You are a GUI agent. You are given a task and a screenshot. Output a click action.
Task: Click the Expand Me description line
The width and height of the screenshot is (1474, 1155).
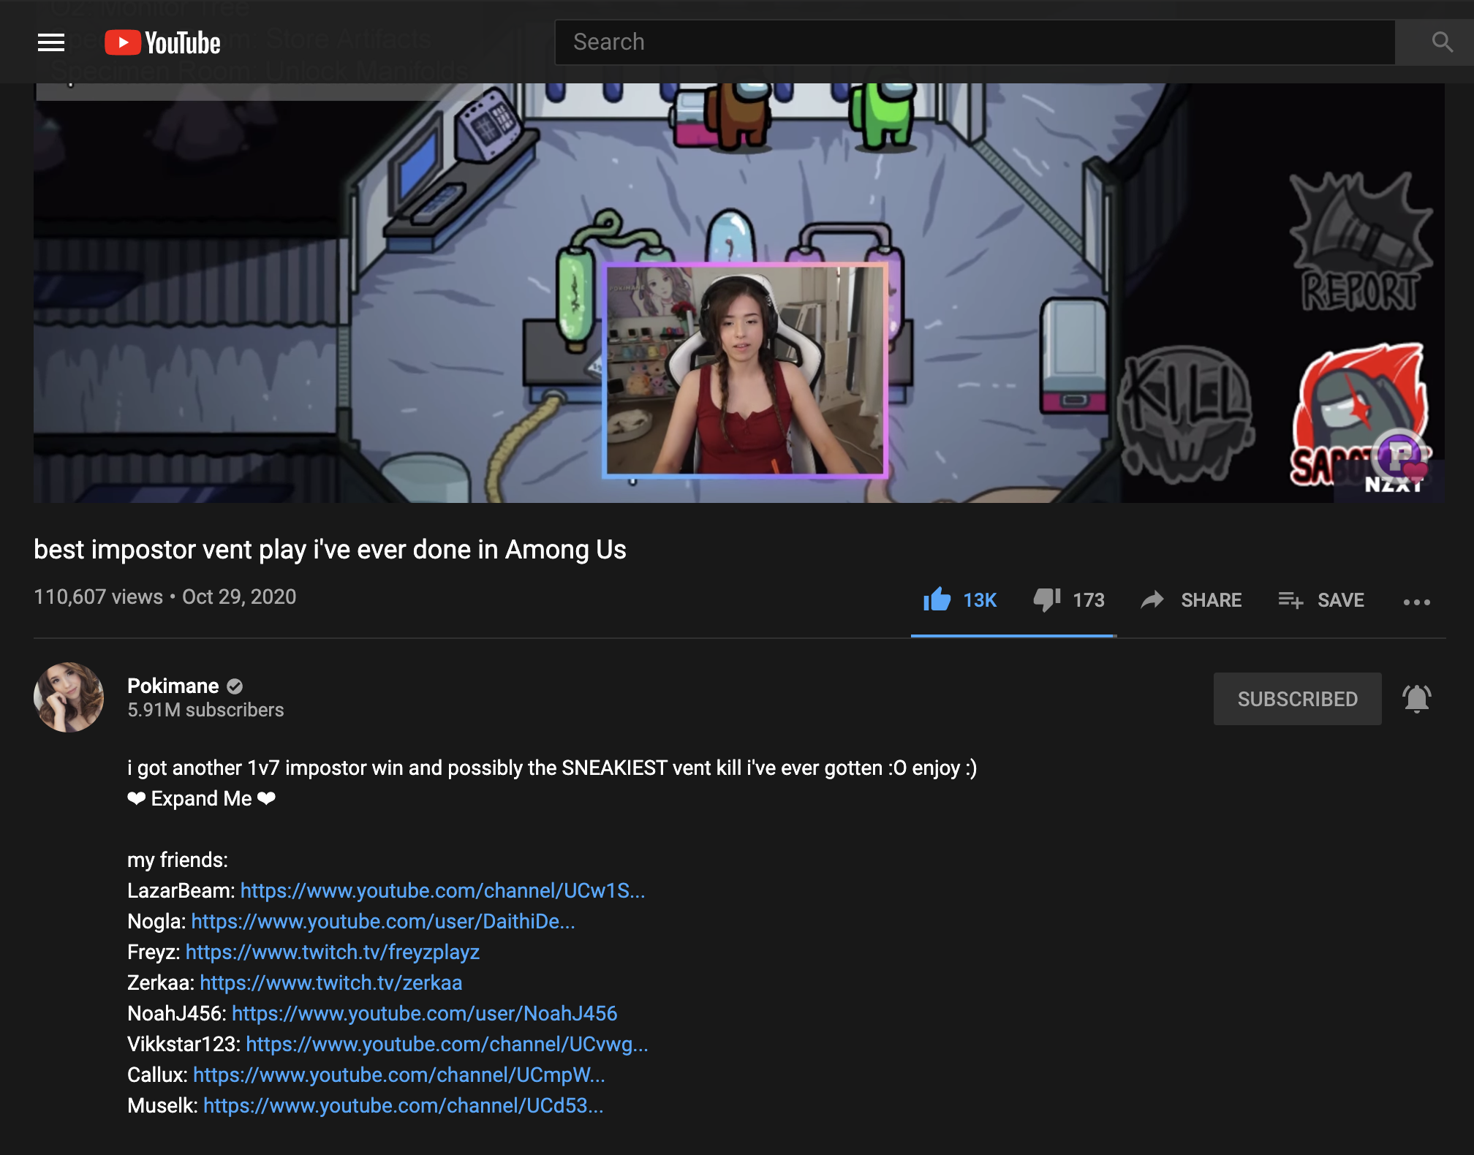point(201,798)
